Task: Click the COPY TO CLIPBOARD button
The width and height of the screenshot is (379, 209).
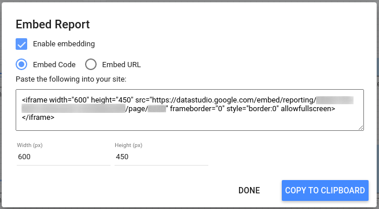Action: pyautogui.click(x=325, y=190)
